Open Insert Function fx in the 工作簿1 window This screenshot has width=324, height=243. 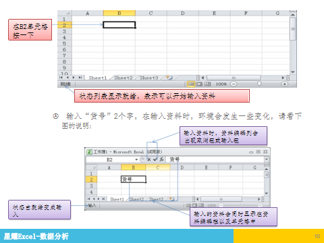[161, 159]
